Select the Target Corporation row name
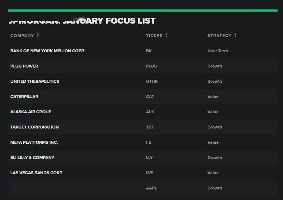Screen dimensions: 283x200 (35, 127)
